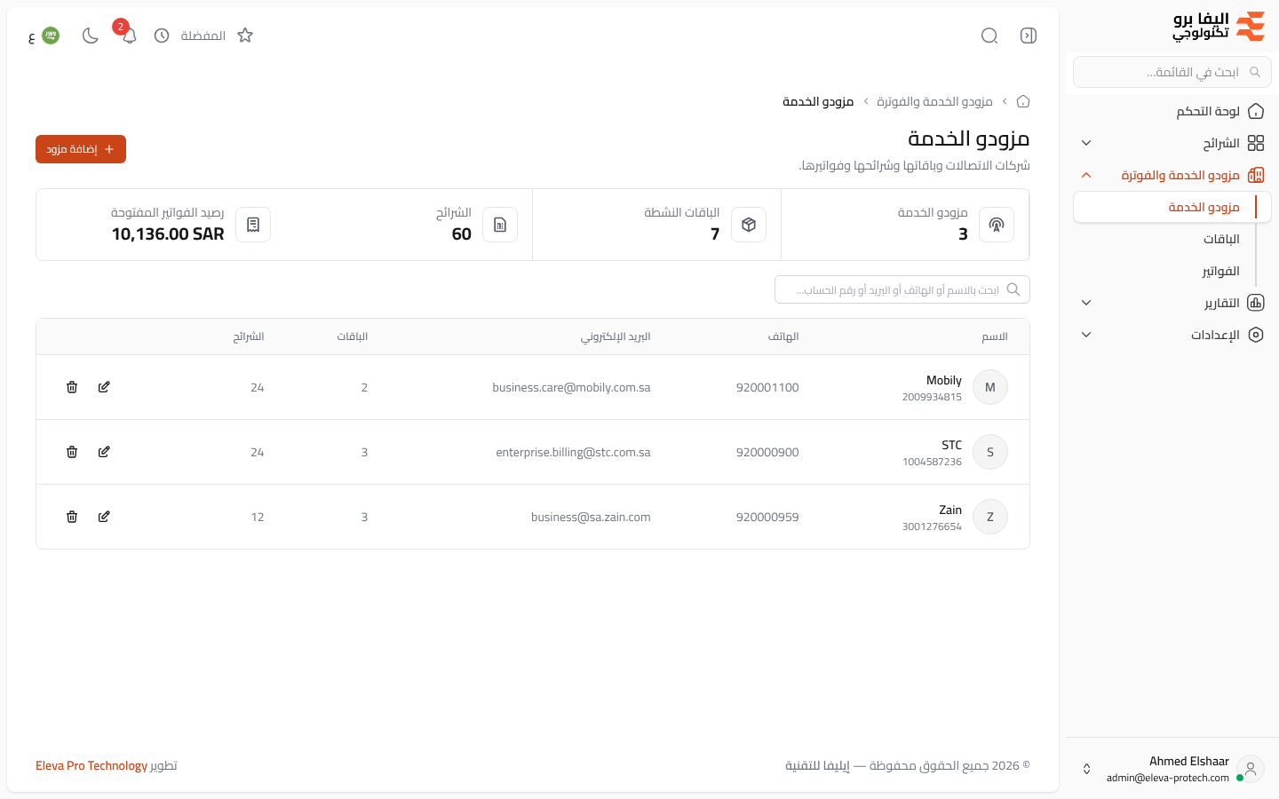Switch language via Saudi flag icon
1279x799 pixels.
tap(51, 36)
